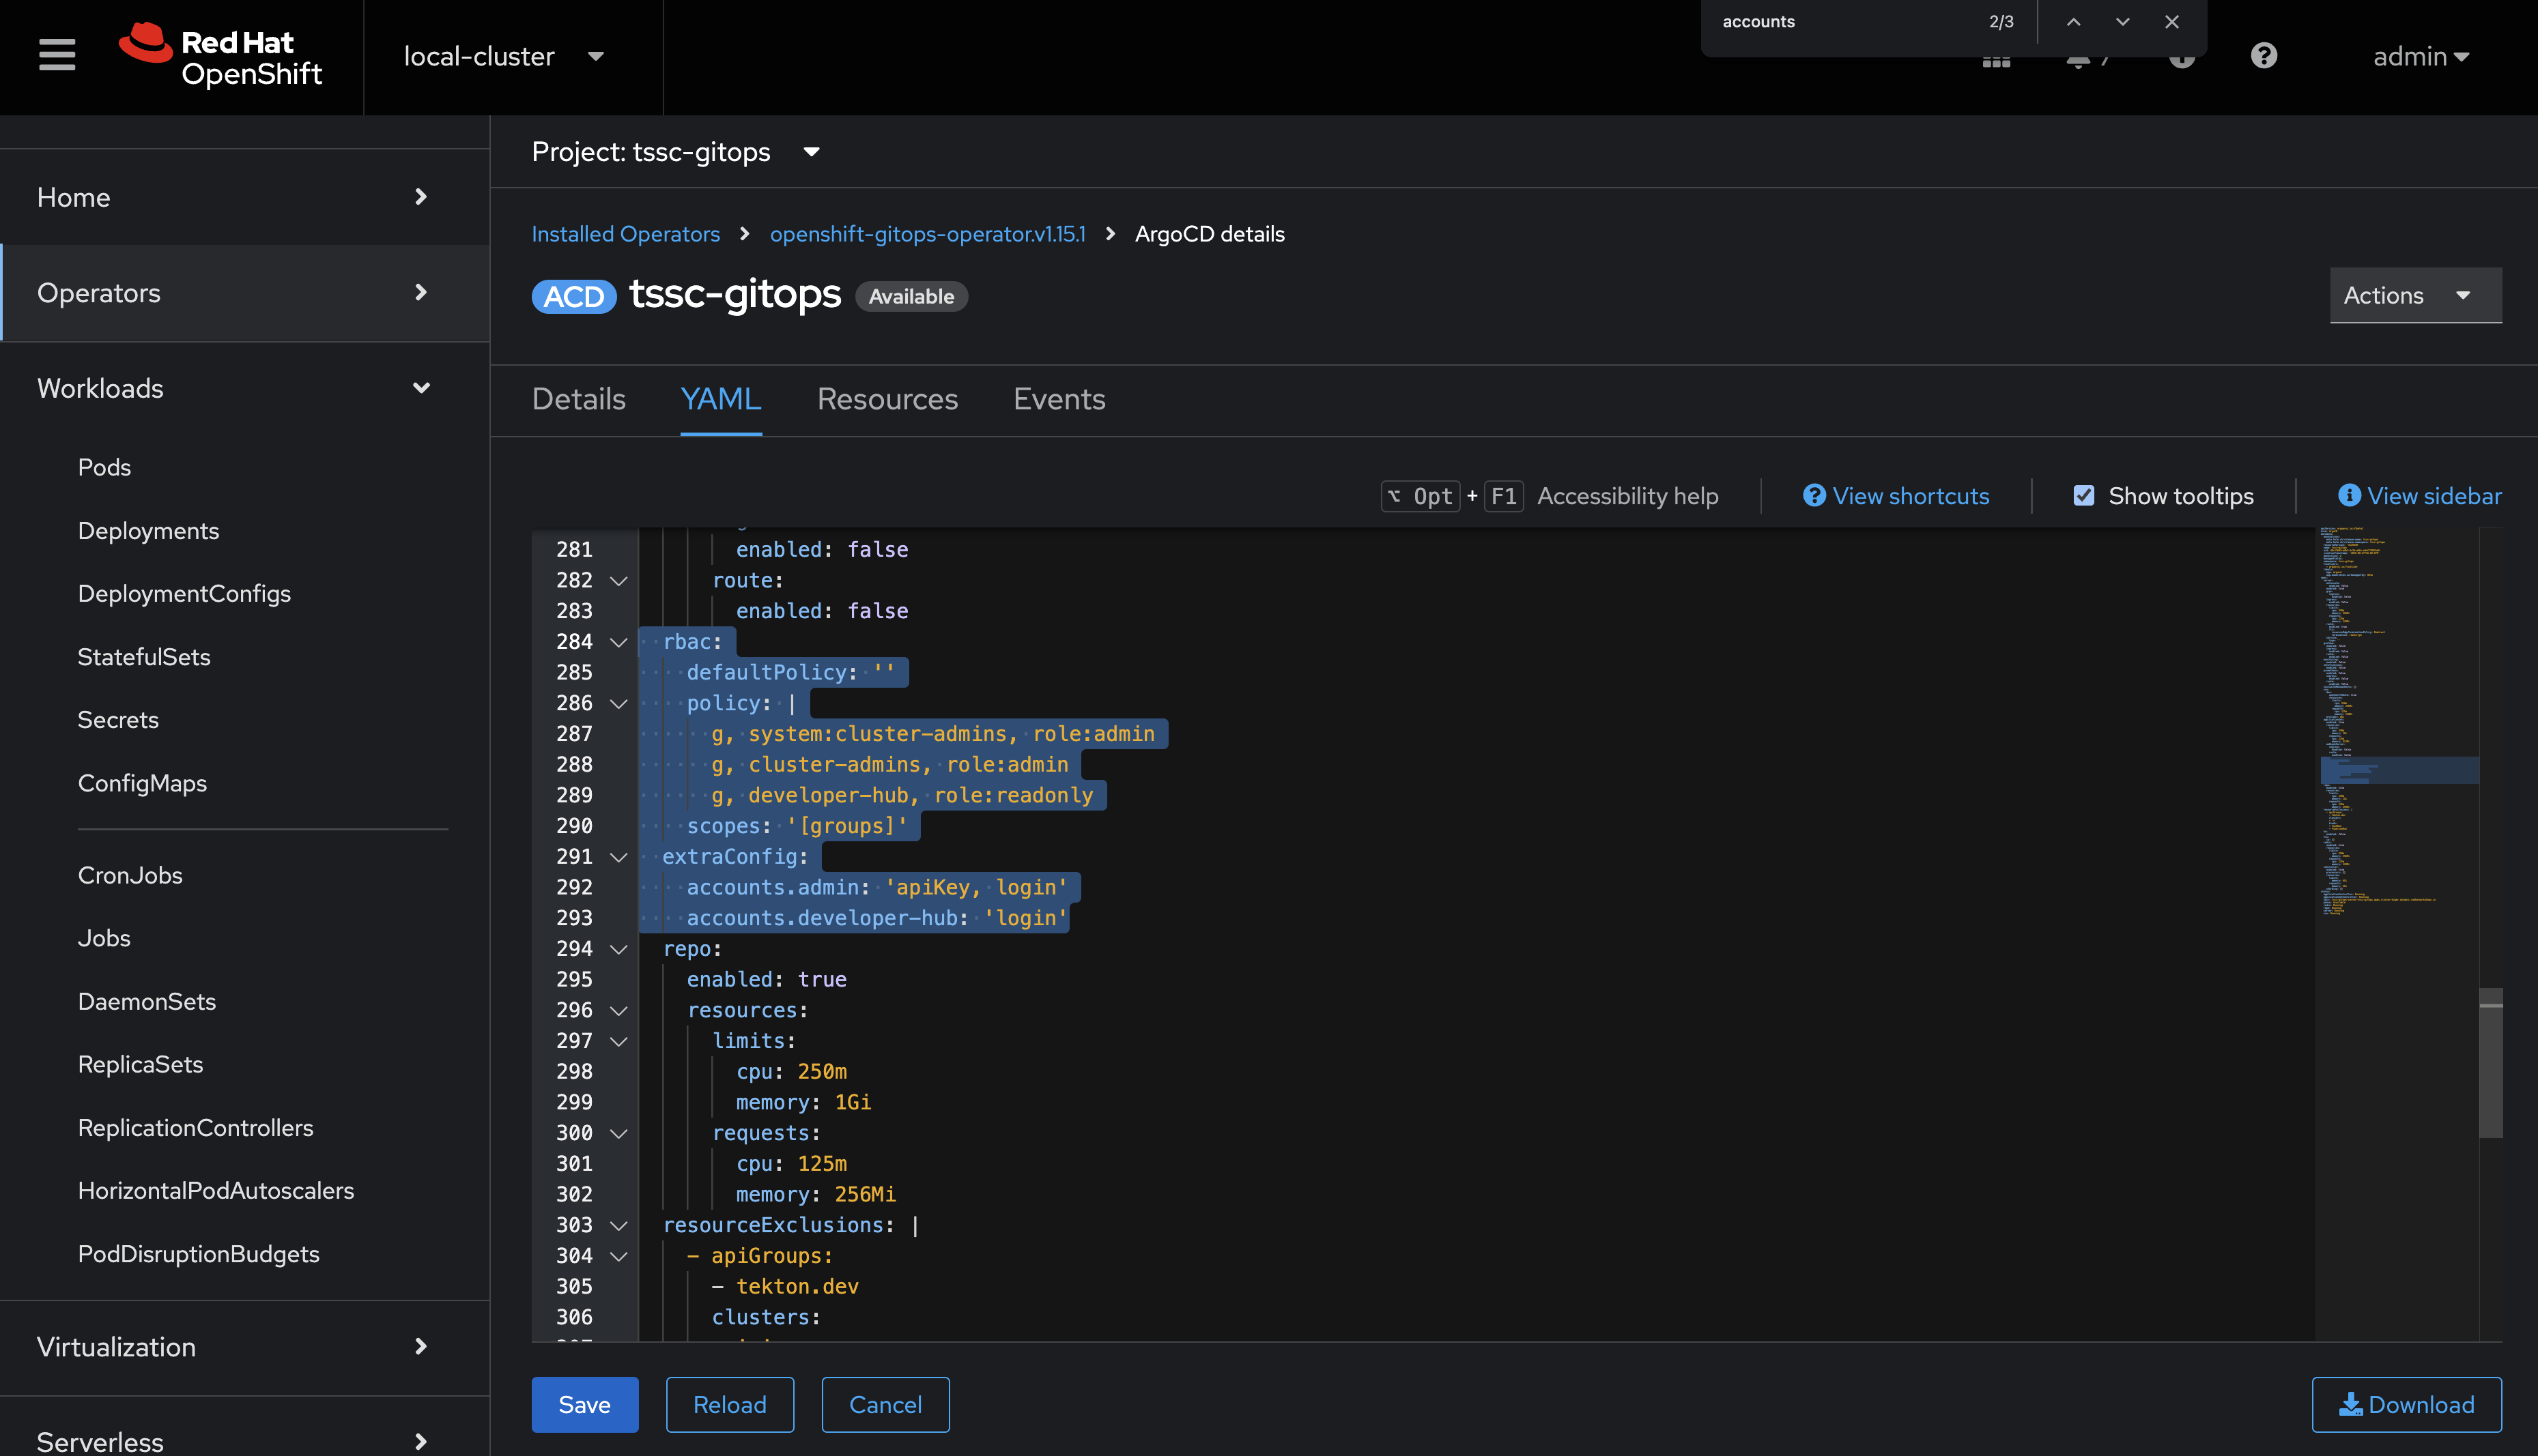Image resolution: width=2538 pixels, height=1456 pixels.
Task: Open Deployments in the sidebar
Action: pyautogui.click(x=148, y=531)
